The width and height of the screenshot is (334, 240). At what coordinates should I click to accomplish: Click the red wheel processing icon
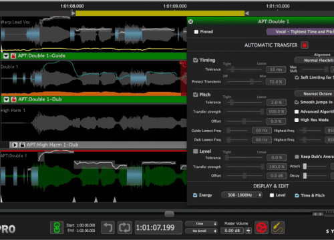click(261, 227)
